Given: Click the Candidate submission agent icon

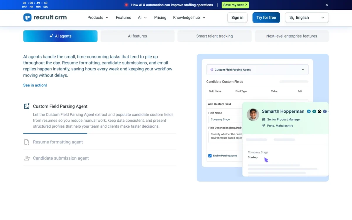Looking at the screenshot, I should tap(27, 158).
